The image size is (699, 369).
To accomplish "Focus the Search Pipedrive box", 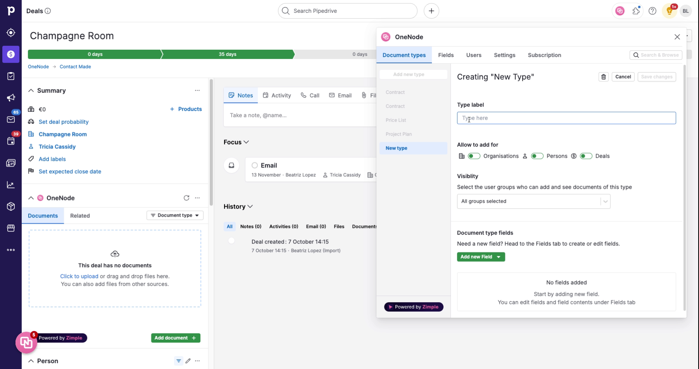I will point(348,11).
